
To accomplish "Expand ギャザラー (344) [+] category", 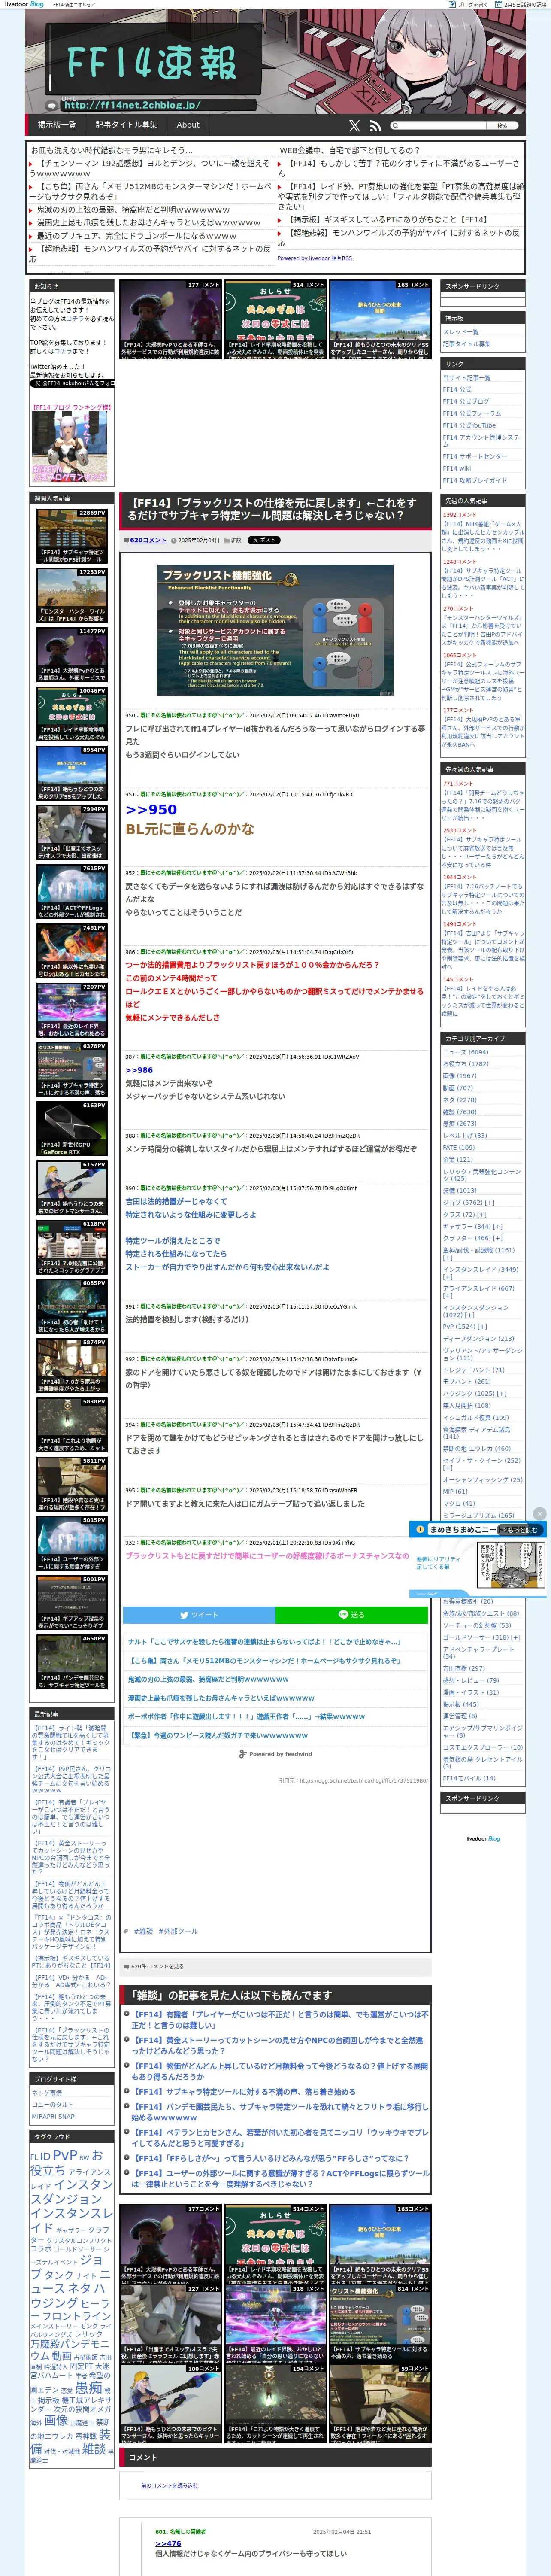I will (x=473, y=1226).
